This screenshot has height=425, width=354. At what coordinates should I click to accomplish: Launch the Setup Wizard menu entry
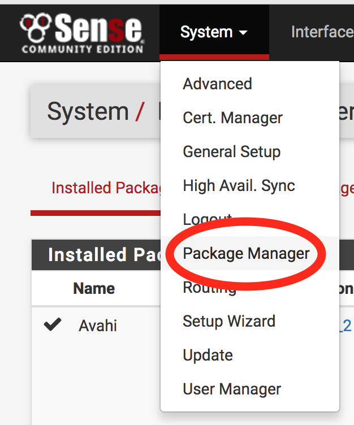[x=229, y=322]
